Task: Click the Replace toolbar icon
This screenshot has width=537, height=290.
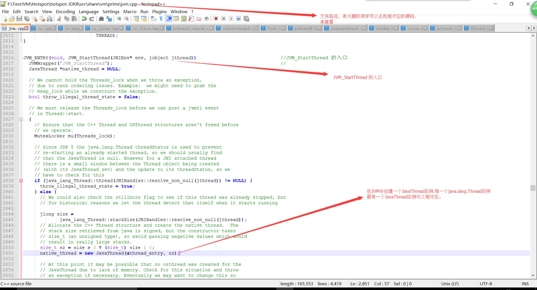Action: [x=109, y=19]
